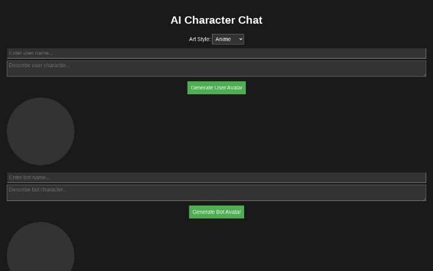
Task: Focus the 'Describe user character...' text area
Action: point(216,68)
